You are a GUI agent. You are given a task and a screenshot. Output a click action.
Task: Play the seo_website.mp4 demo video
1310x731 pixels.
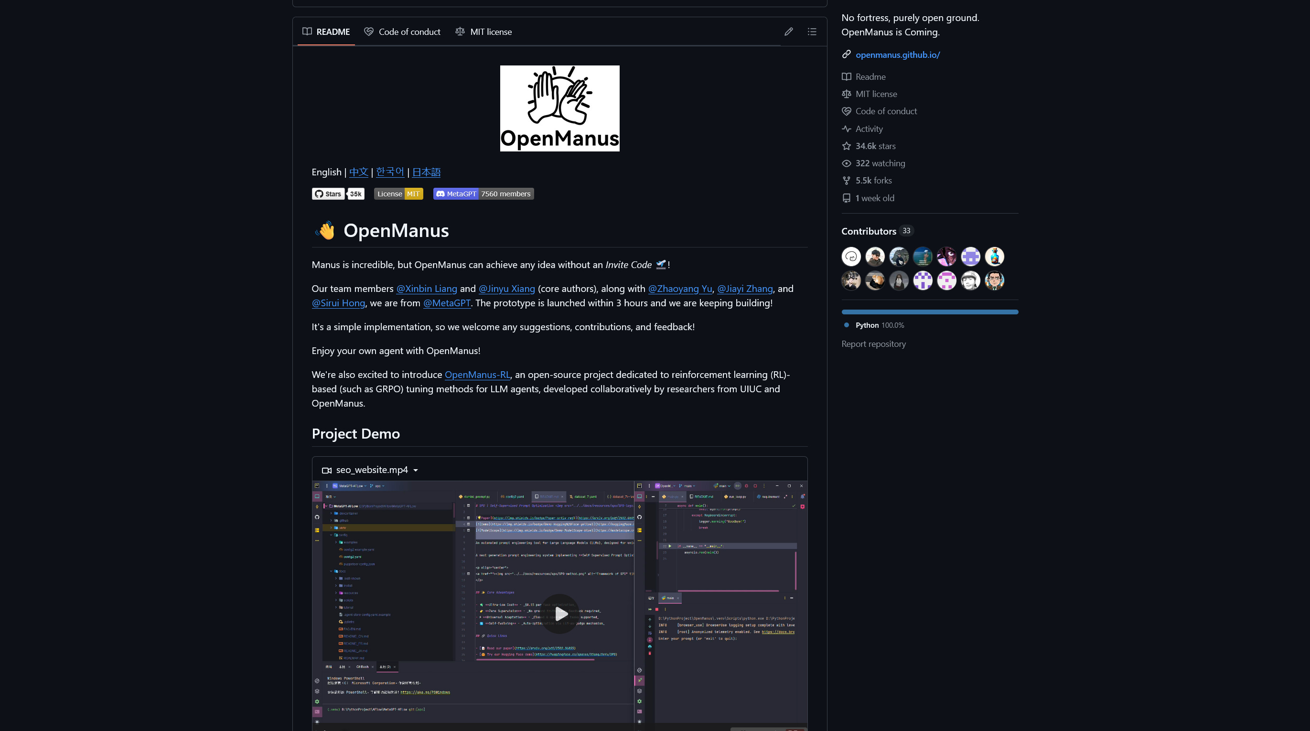560,613
